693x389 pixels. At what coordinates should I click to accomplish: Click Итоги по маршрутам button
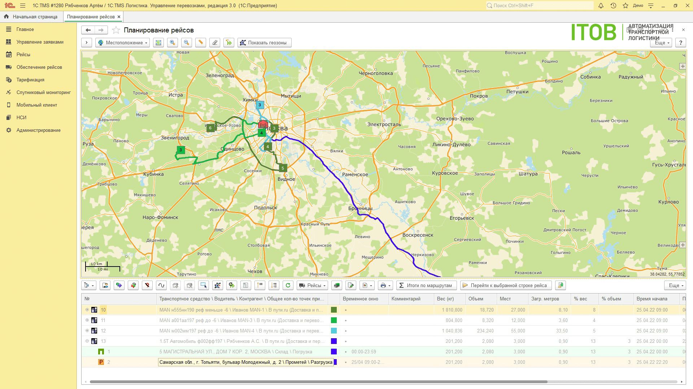point(426,285)
